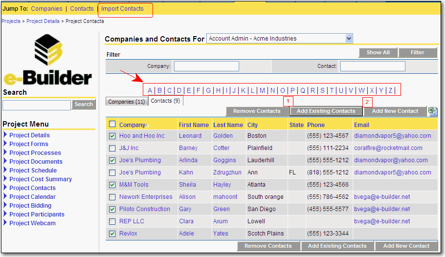Toggle the select-all checkbox in header
Viewport: 445px width, 257px height.
112,124
